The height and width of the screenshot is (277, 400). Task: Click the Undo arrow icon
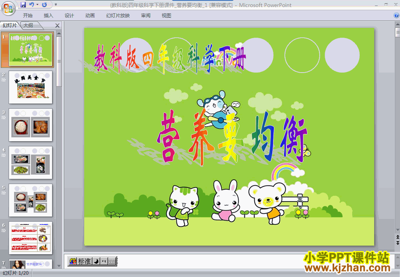point(32,4)
